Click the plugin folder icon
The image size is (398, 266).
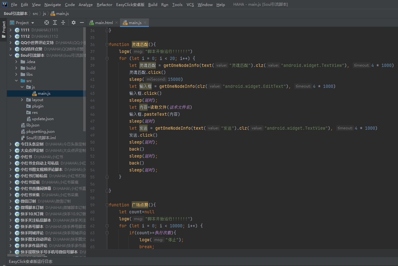(29, 106)
